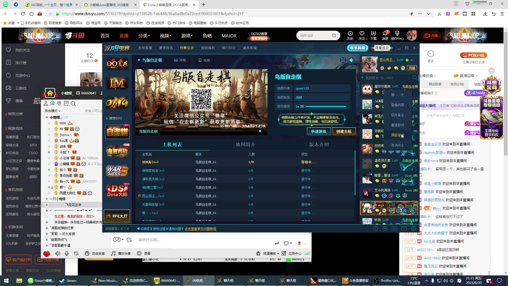Toggle 自由发言 free speech mode
This screenshot has height=286, width=508.
(95, 253)
